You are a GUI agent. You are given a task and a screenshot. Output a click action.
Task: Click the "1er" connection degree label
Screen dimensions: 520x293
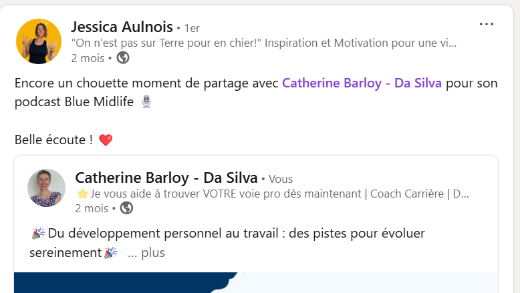tap(192, 29)
